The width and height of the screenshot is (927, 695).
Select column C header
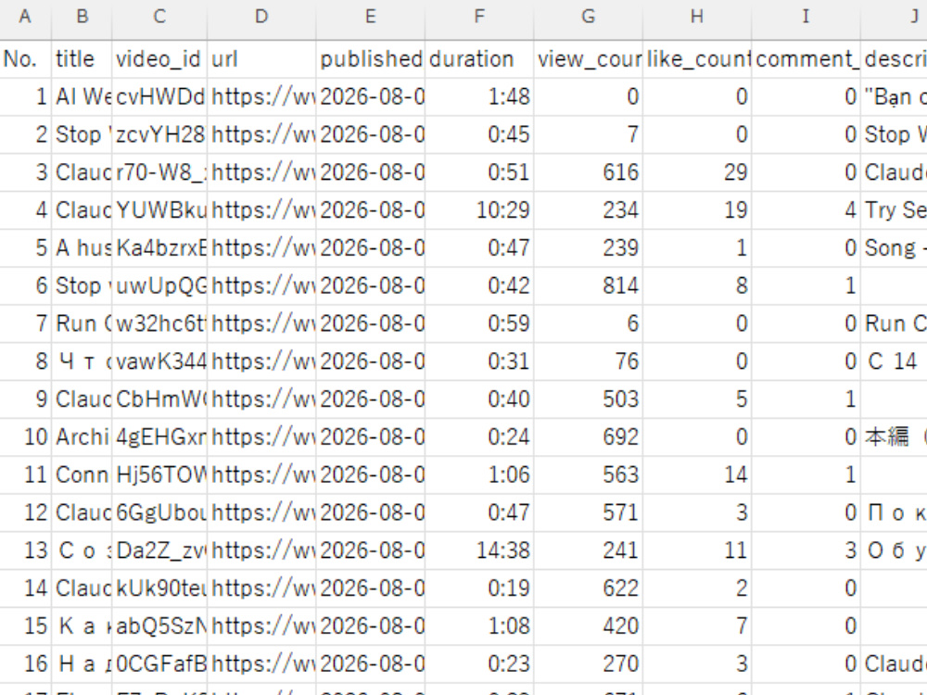[159, 17]
